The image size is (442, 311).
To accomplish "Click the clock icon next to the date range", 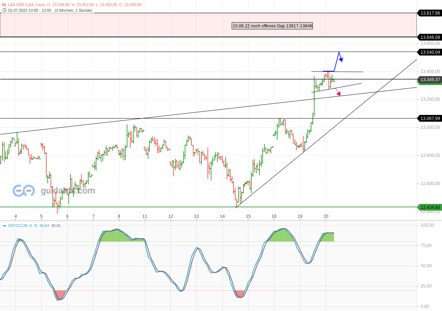I will (x=4, y=10).
